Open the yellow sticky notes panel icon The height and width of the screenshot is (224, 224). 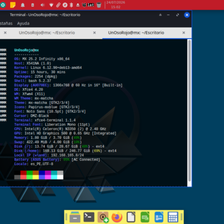(x=13, y=5)
